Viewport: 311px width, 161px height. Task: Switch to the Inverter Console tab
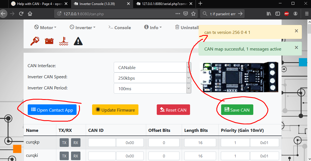(100, 4)
